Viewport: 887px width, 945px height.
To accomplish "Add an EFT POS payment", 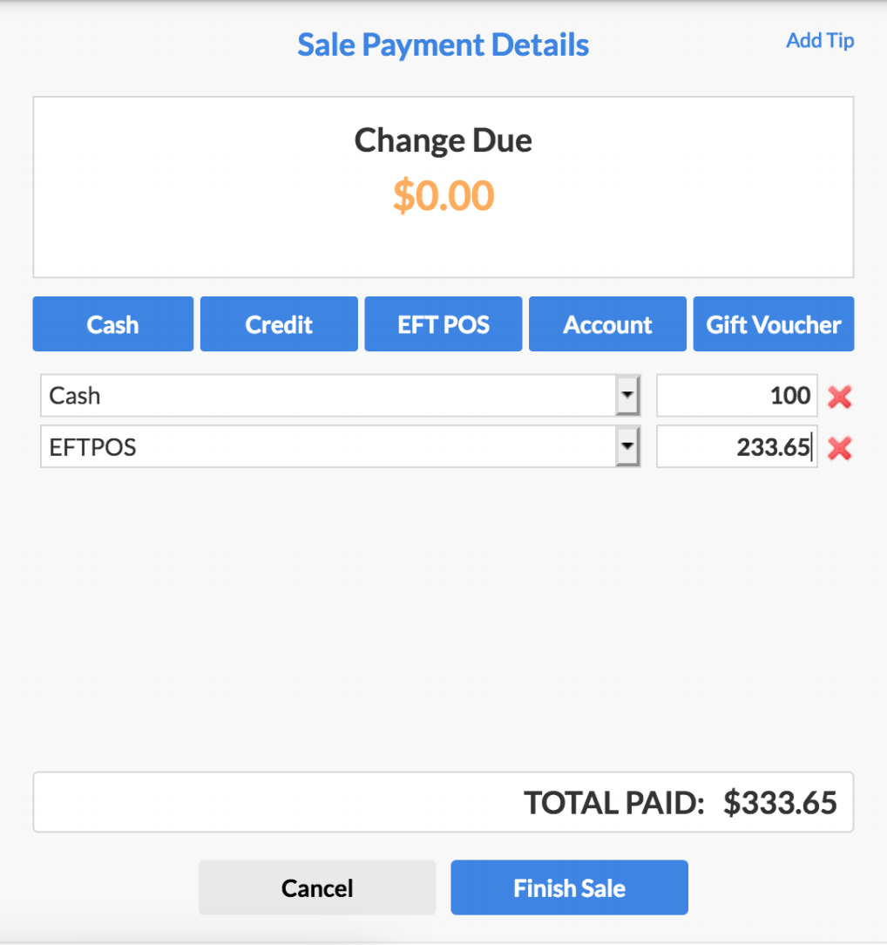I will (443, 323).
